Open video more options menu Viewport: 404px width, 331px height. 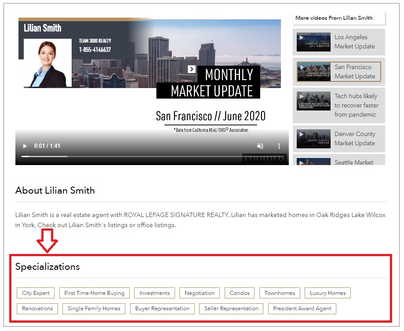[279, 146]
